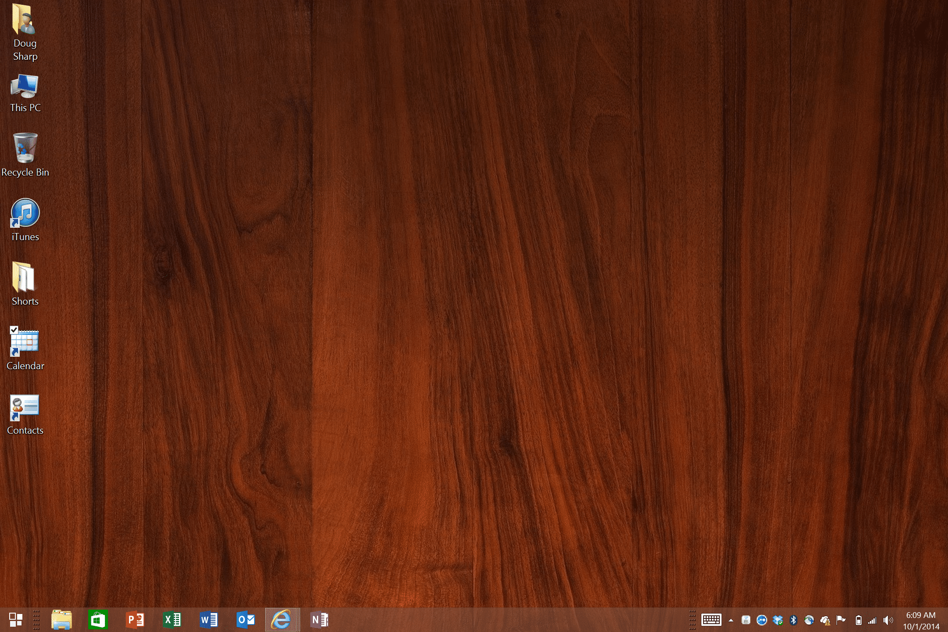Viewport: 948px width, 632px height.
Task: Open the OneDrive cloud warning icon
Action: pos(825,620)
